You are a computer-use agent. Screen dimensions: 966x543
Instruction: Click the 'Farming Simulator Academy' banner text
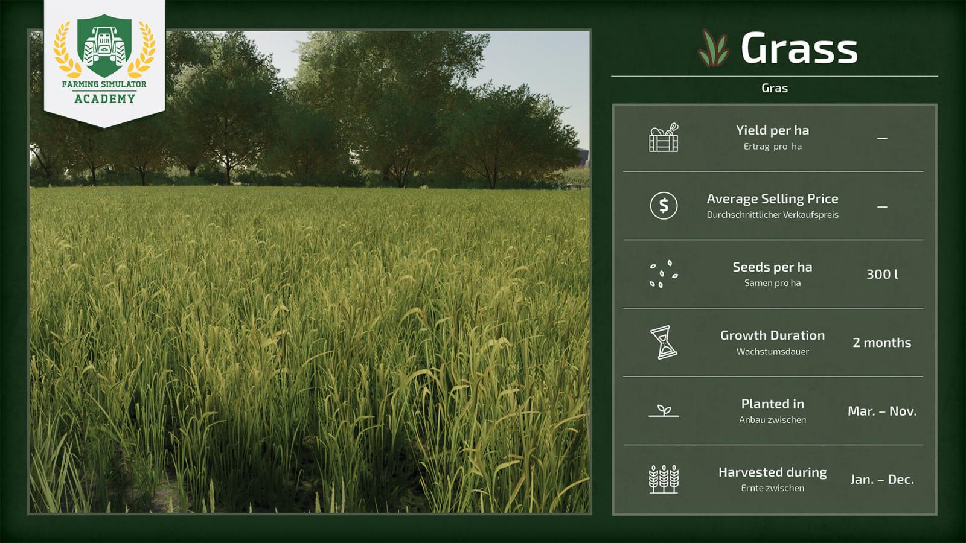coord(104,92)
